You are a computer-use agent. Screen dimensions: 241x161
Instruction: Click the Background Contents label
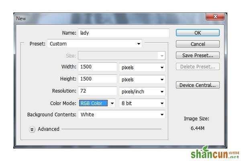pos(52,115)
